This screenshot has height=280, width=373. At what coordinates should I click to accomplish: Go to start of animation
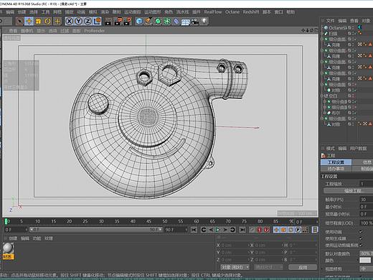pyautogui.click(x=194, y=230)
